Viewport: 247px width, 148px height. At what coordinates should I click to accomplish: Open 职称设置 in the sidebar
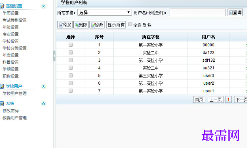click(11, 76)
